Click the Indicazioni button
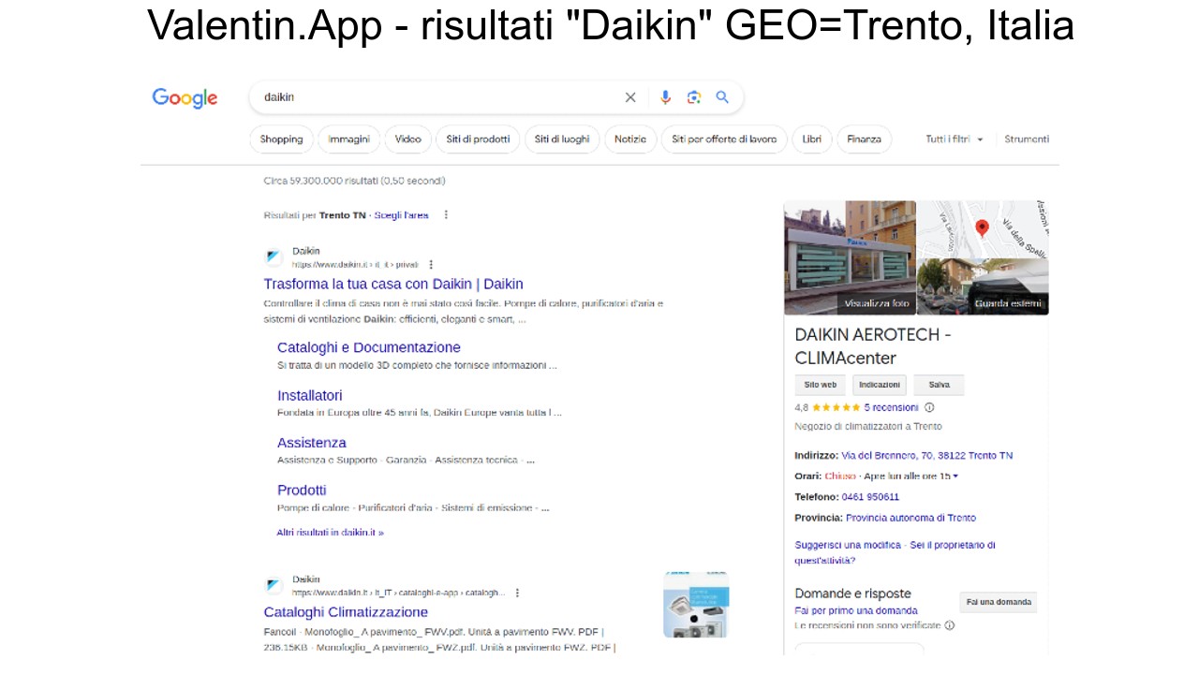 click(x=880, y=385)
